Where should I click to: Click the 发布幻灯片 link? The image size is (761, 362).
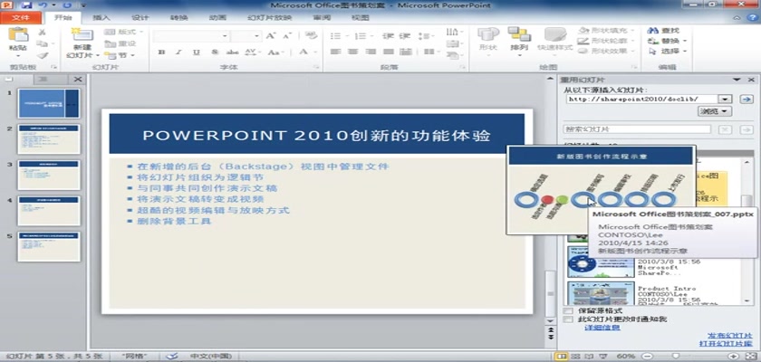(730, 336)
